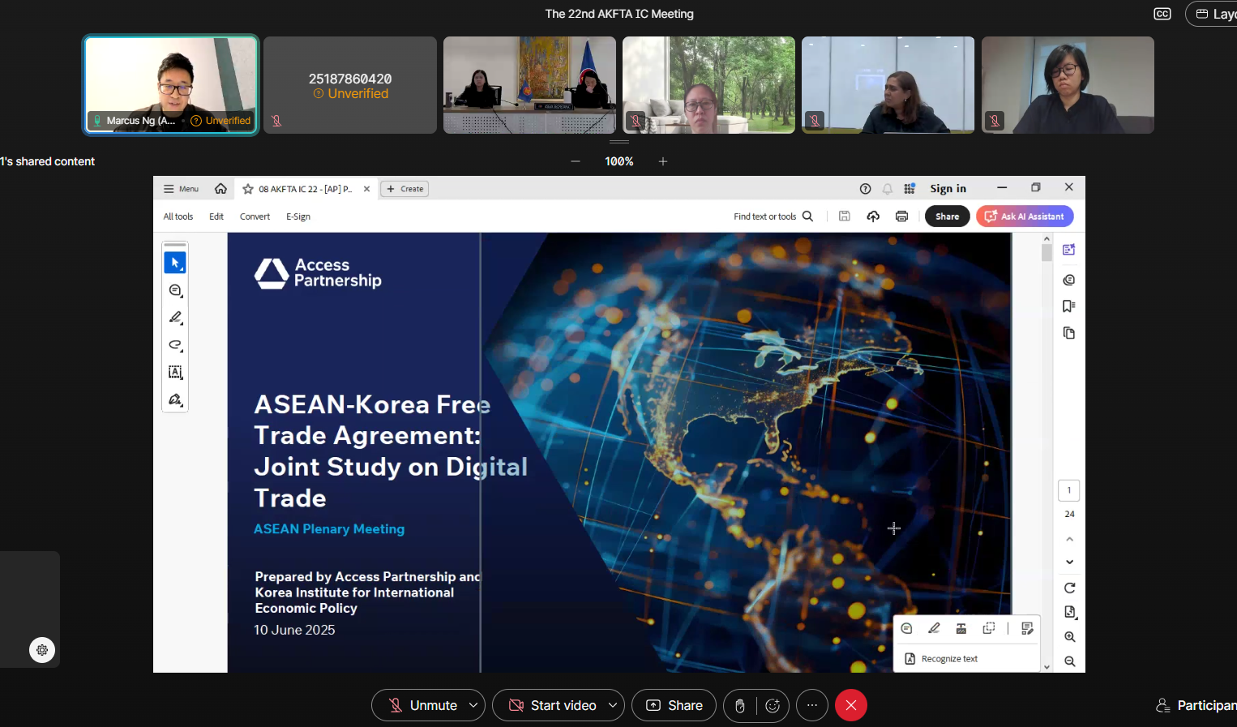Pick the highlight pen tool in left toolbar
This screenshot has width=1237, height=727.
175,318
